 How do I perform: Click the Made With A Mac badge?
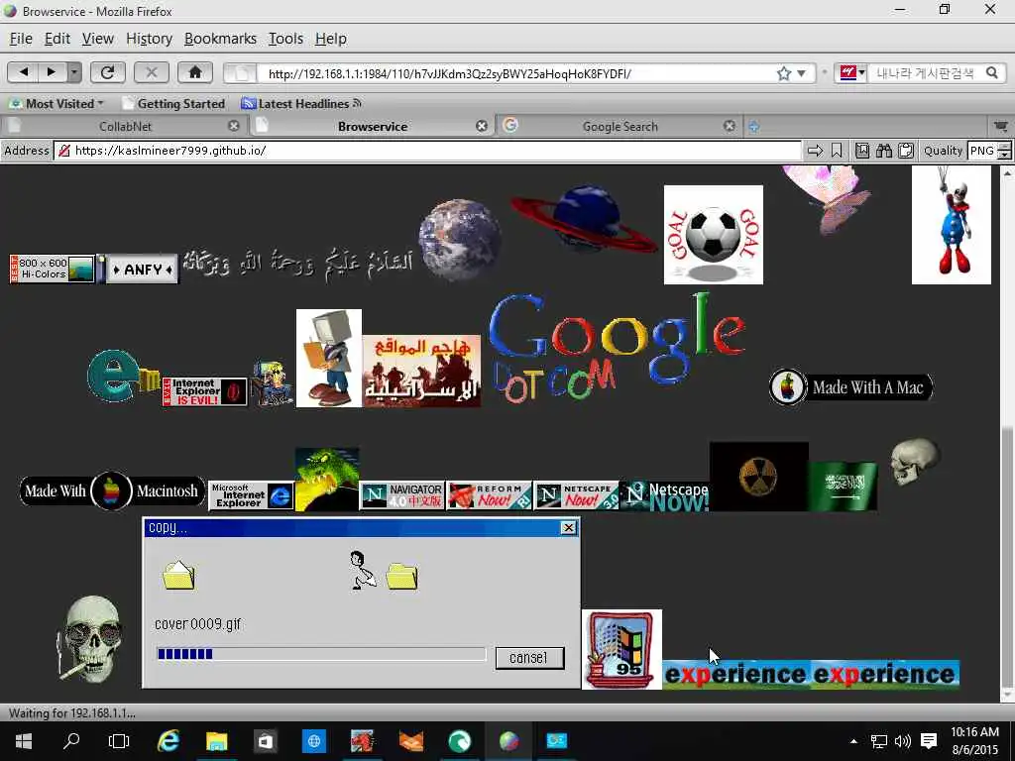(x=851, y=387)
